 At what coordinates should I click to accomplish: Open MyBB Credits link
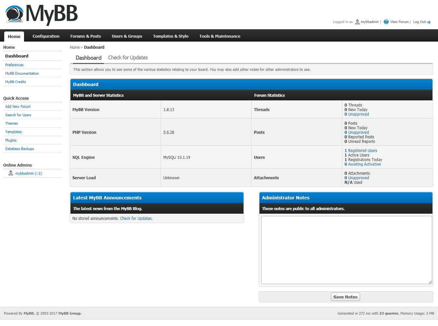[16, 82]
